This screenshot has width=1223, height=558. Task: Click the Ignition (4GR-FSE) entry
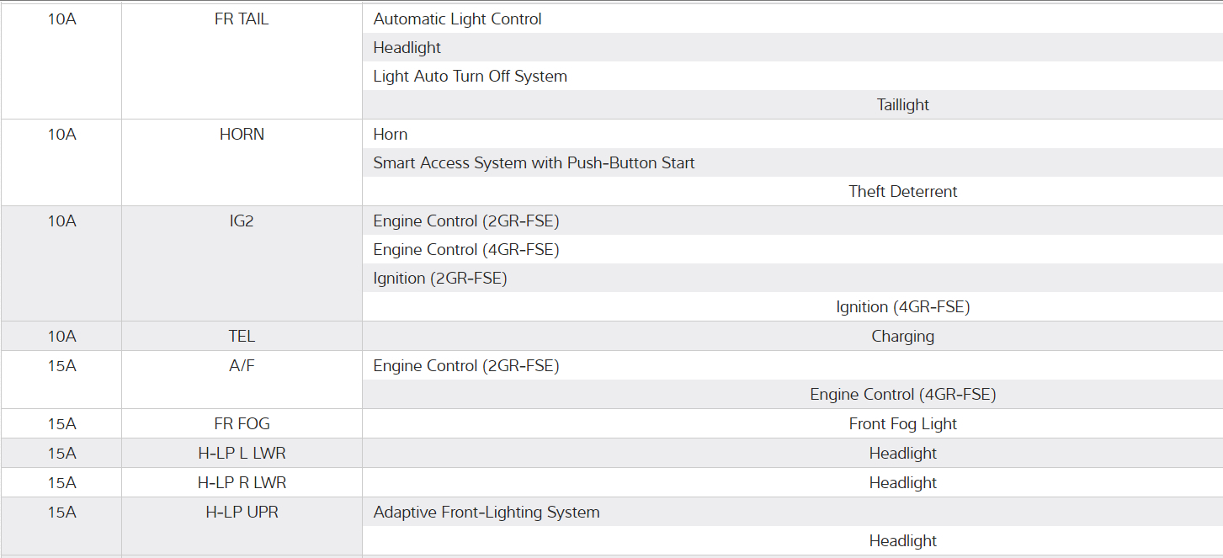(902, 307)
